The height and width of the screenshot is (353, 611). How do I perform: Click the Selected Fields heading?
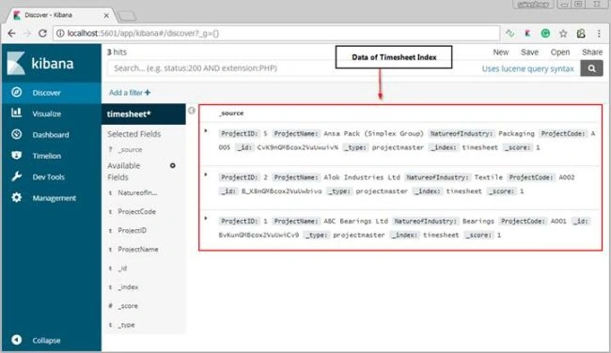[134, 134]
